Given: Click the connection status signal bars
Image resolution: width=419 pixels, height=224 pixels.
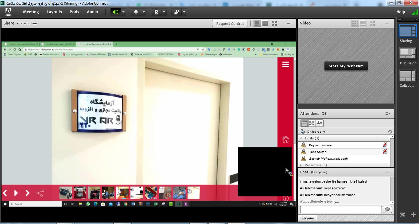Looking at the screenshot, I should point(414,12).
